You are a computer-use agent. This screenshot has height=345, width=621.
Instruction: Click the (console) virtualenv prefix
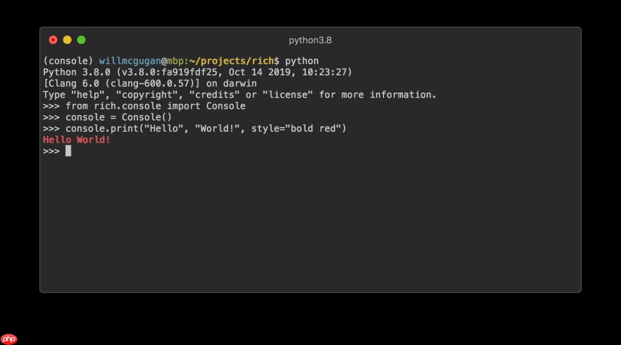[x=68, y=61]
